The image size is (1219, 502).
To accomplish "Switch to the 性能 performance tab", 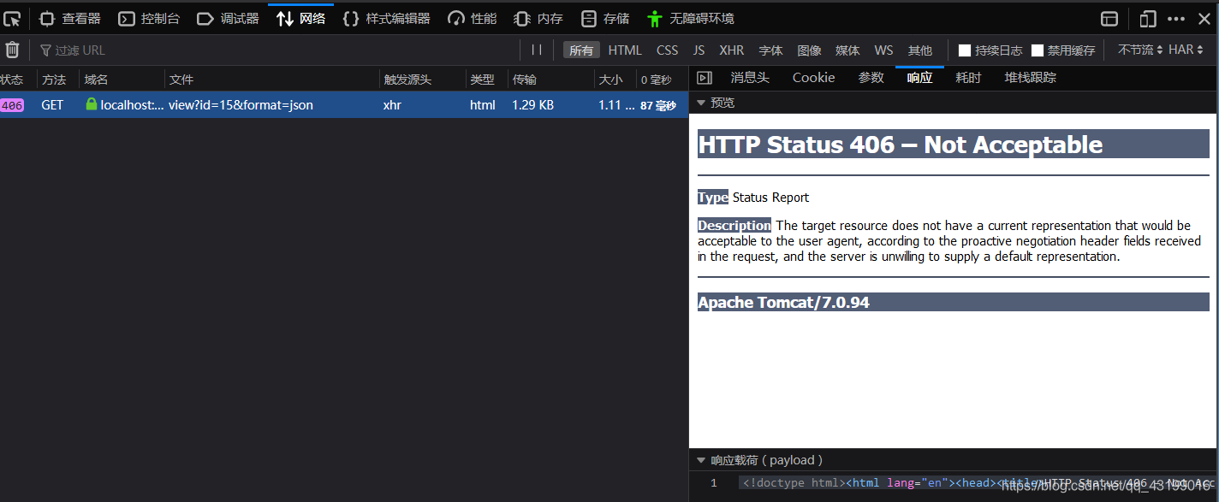I will click(x=472, y=18).
